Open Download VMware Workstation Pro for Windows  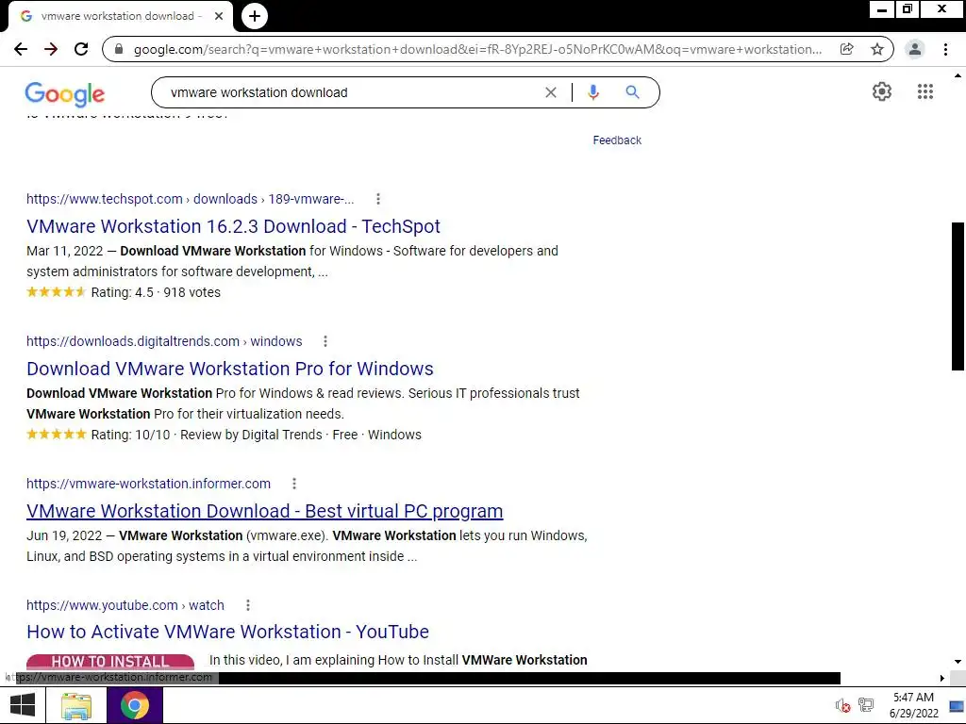[x=230, y=369]
